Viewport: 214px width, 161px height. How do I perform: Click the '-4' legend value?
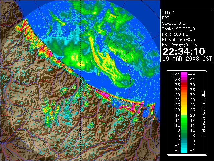click(177, 151)
